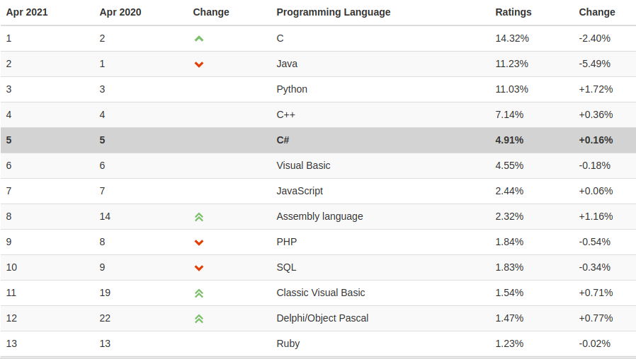This screenshot has height=359, width=636.
Task: Select the highlighted C# row name
Action: point(283,140)
